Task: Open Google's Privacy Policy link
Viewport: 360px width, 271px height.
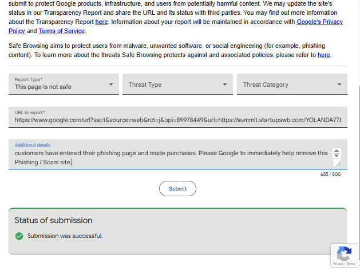Action: pyautogui.click(x=319, y=22)
